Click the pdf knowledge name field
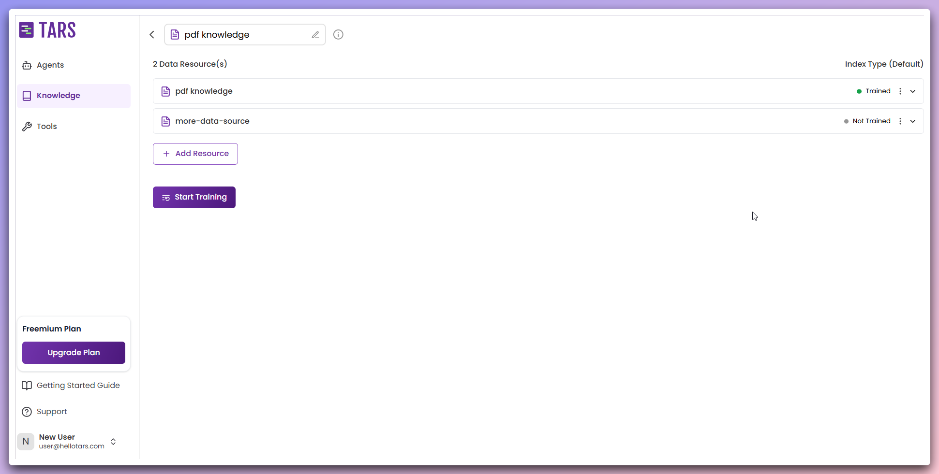 245,35
